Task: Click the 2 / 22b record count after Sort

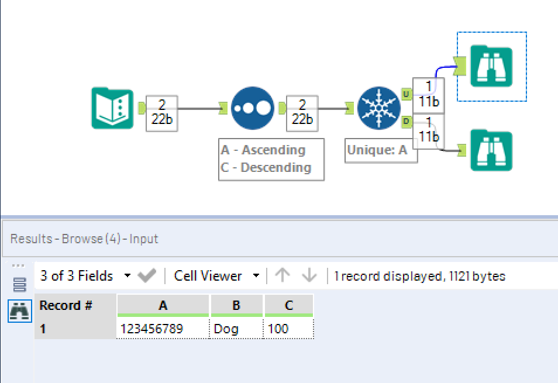Action: pyautogui.click(x=302, y=112)
